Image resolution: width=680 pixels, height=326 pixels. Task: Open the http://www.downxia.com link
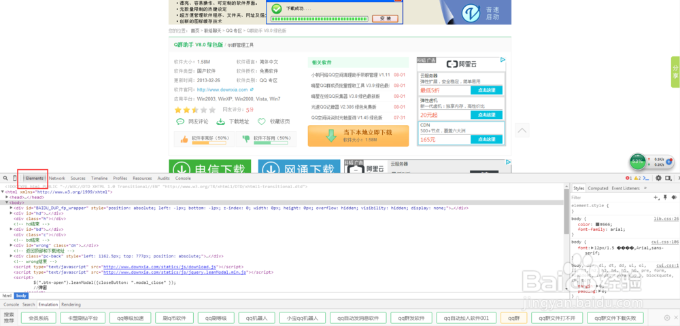coord(222,90)
